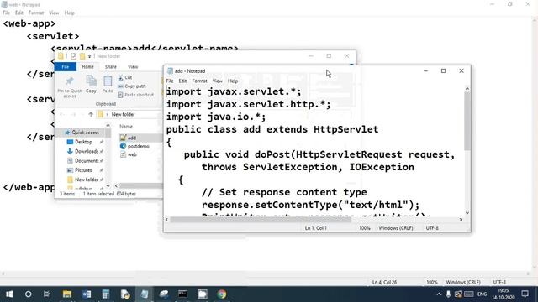This screenshot has height=302, width=538.
Task: Click ENG language indicator in tray
Action: click(482, 294)
